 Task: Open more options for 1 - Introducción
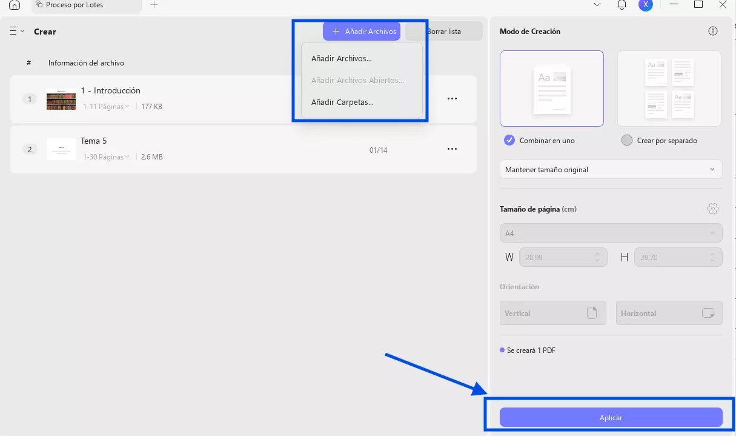click(x=452, y=98)
